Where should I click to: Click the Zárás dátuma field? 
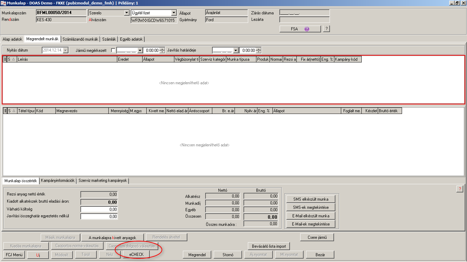305,13
